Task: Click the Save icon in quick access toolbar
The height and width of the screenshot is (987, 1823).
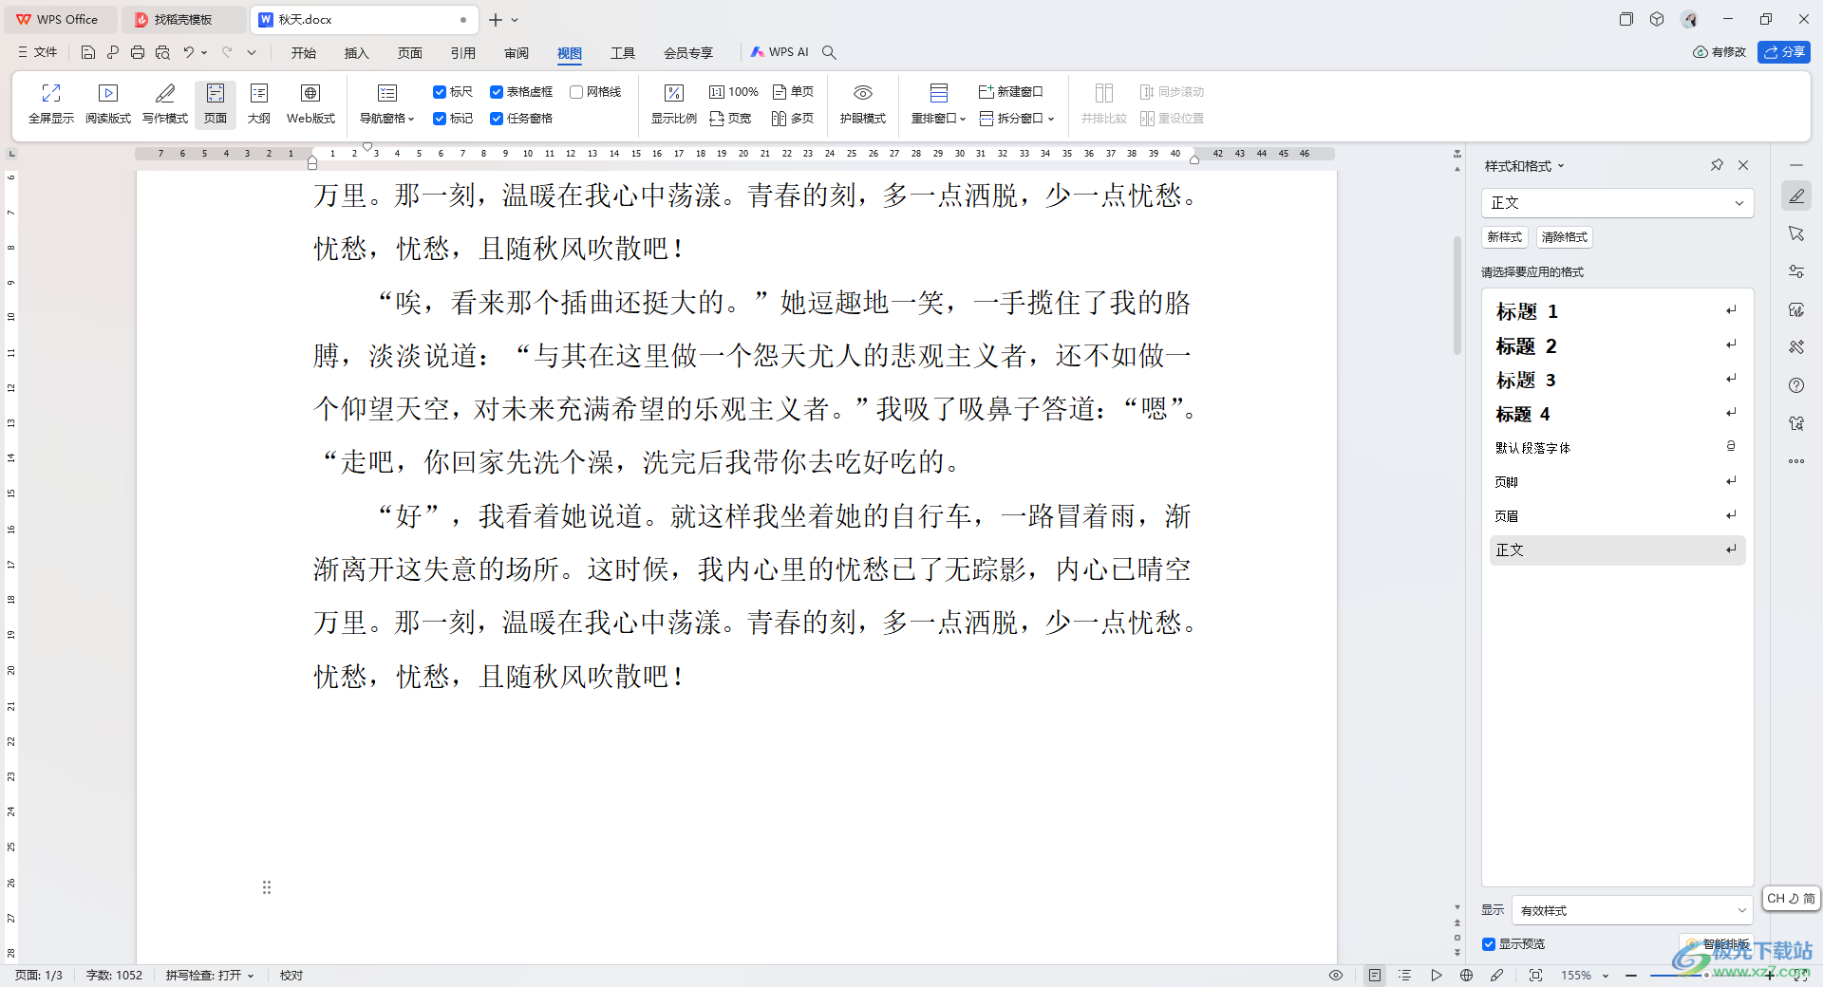Action: (x=88, y=53)
